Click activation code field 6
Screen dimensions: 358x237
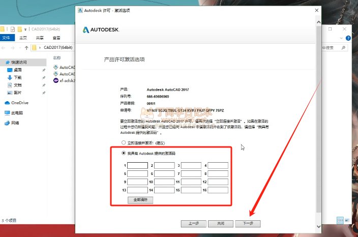point(164,173)
